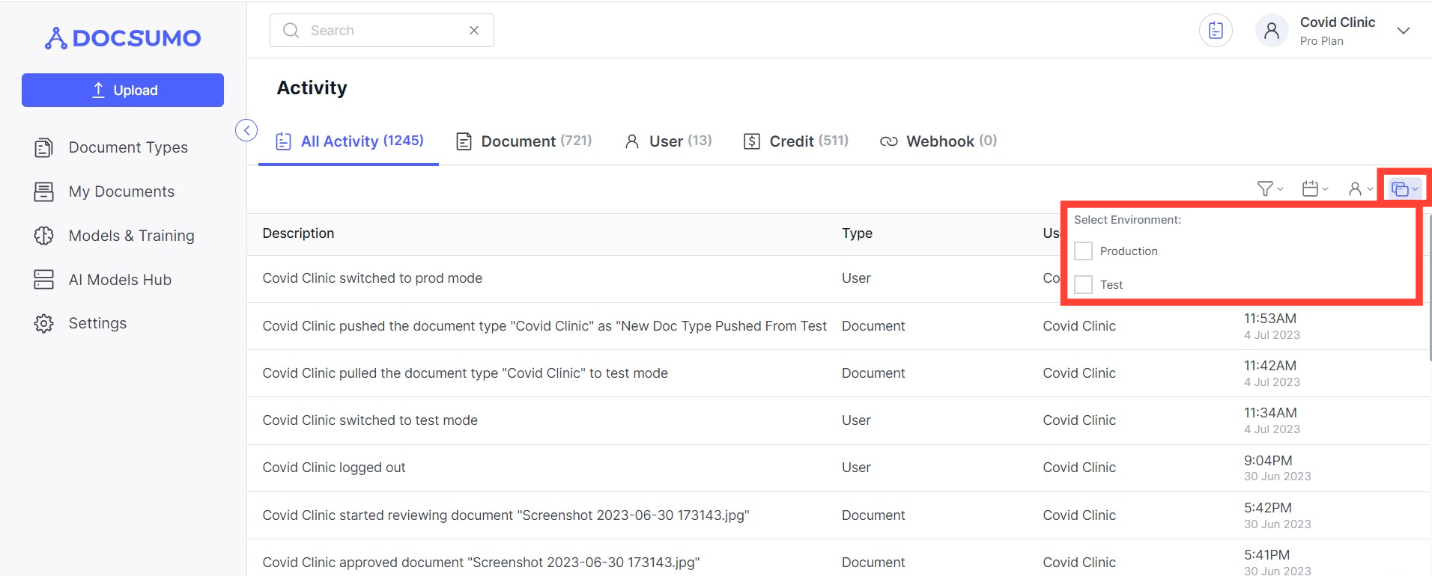Click the Settings gear icon
Screen dimensions: 1432x576
pos(44,323)
